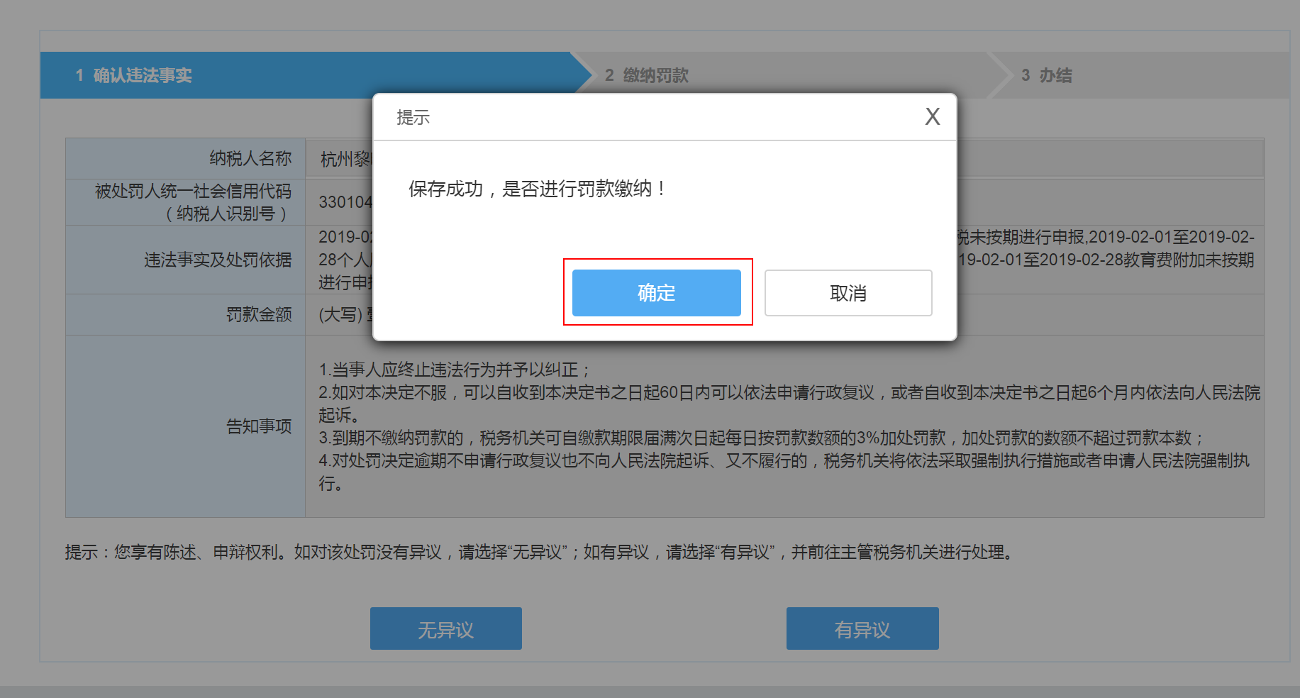Go to step 2 缴纳罚款
Viewport: 1300px width, 698px height.
647,75
